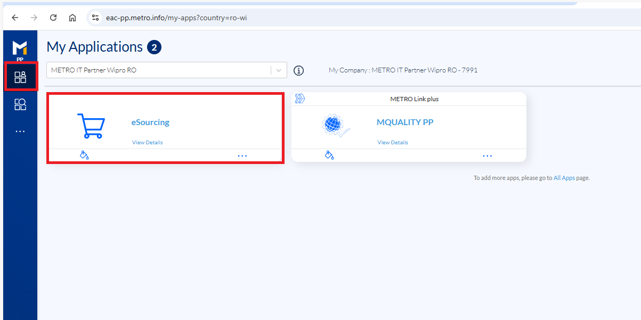Click View Details under MQUALITY PP
This screenshot has height=320, width=641.
393,142
